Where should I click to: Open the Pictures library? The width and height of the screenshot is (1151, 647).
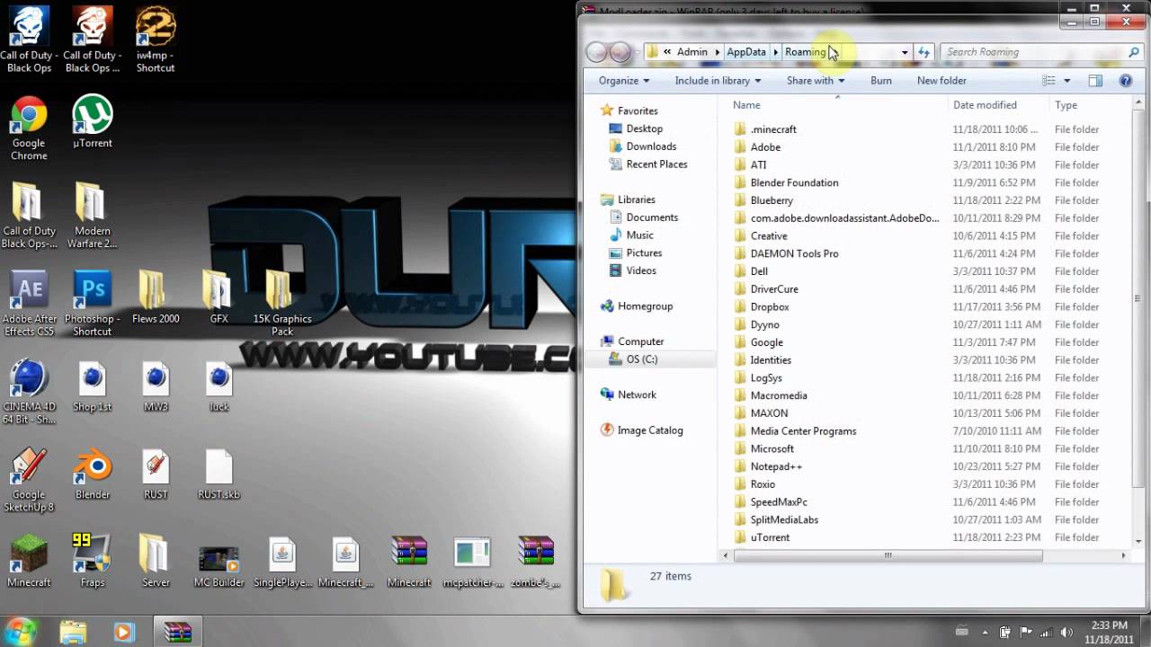click(x=644, y=253)
